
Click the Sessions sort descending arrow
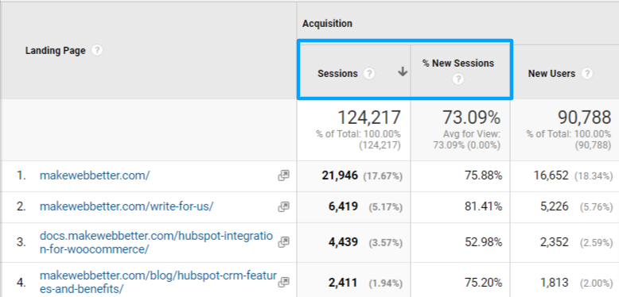(403, 71)
